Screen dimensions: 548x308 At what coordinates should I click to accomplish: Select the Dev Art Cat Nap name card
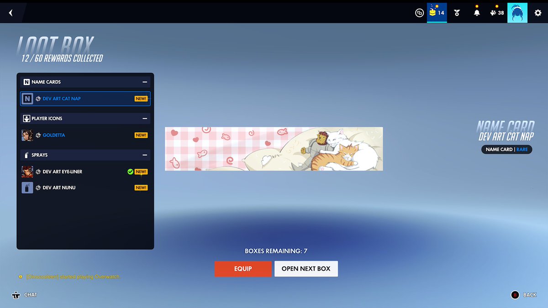(x=85, y=99)
